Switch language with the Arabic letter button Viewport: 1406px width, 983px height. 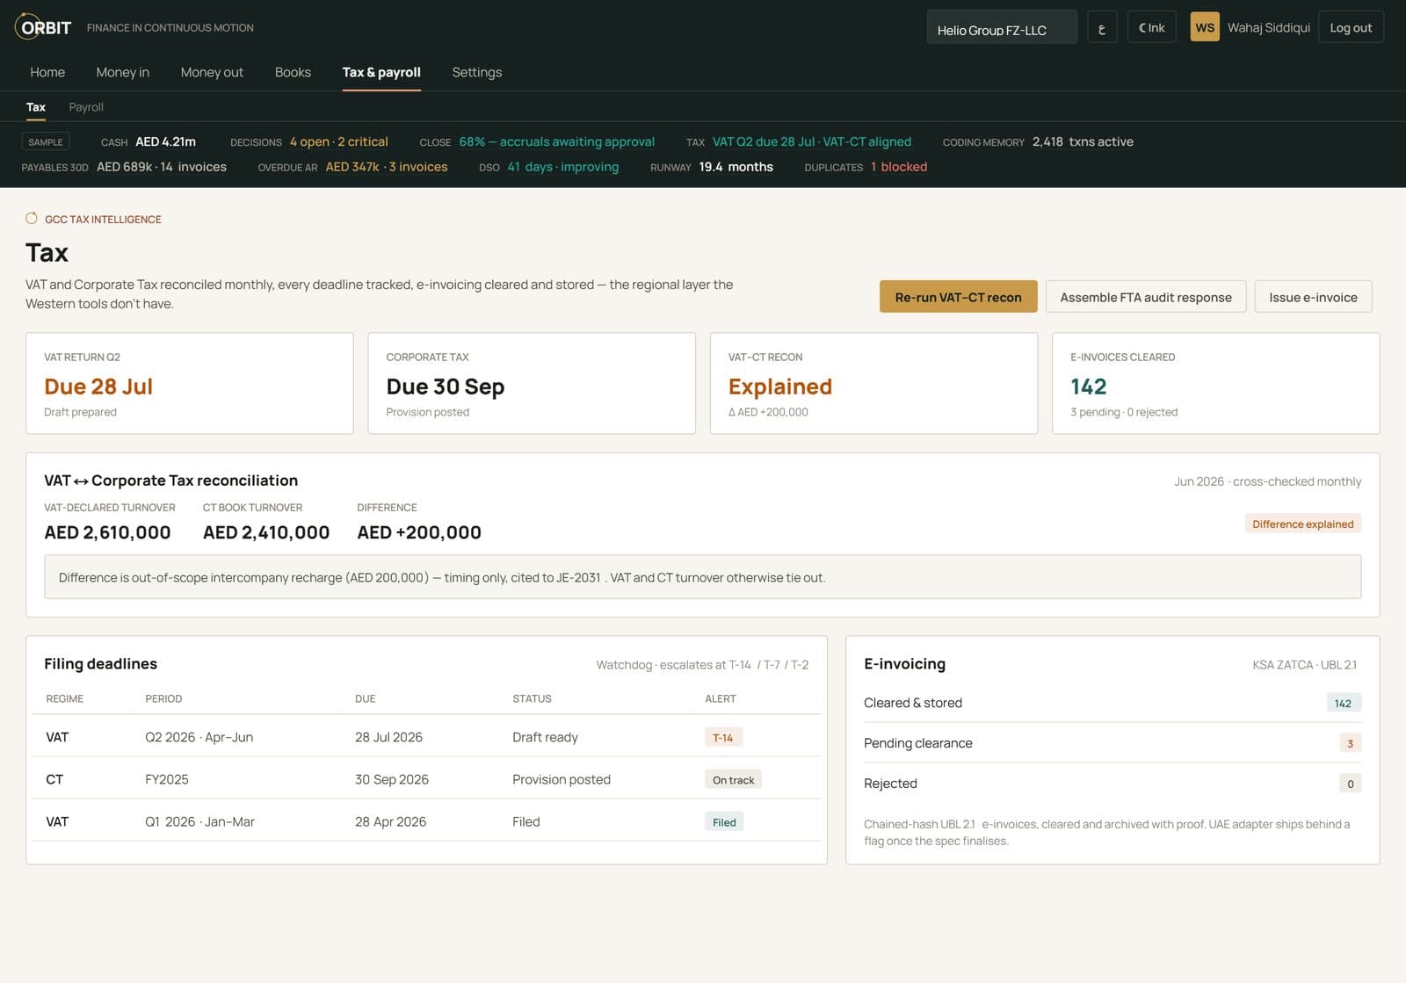[x=1102, y=27]
